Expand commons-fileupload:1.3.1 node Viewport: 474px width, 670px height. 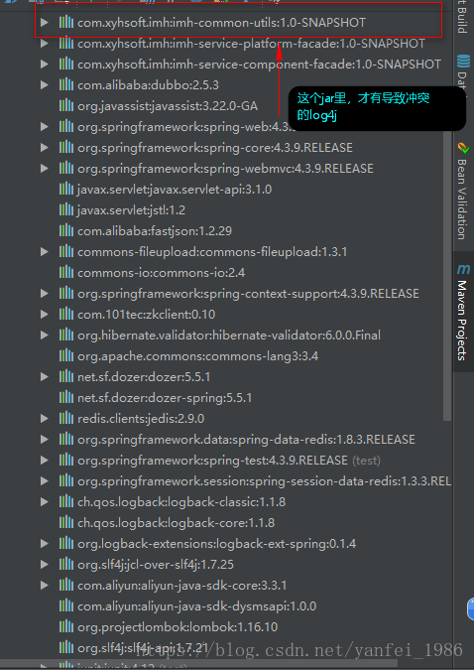click(45, 252)
